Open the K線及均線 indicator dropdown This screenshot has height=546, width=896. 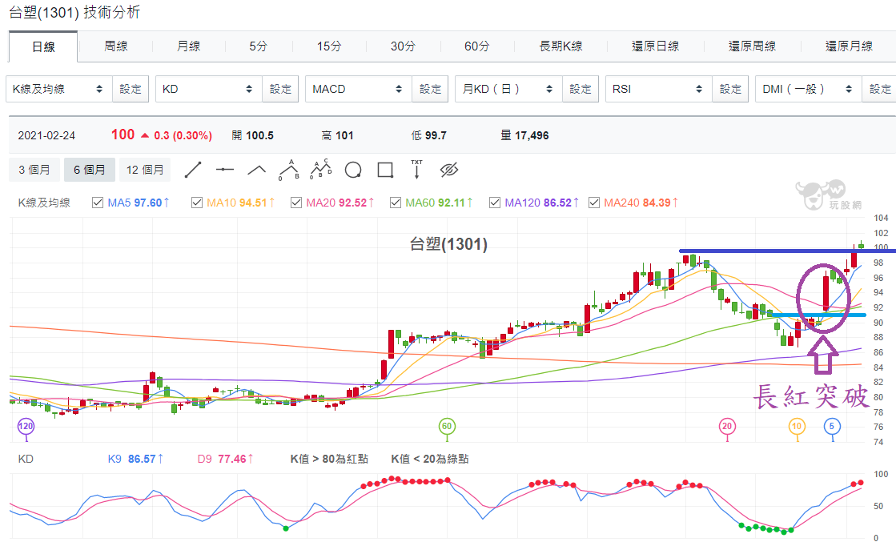pos(59,89)
